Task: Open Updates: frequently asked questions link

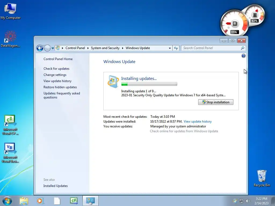Action: pyautogui.click(x=62, y=95)
